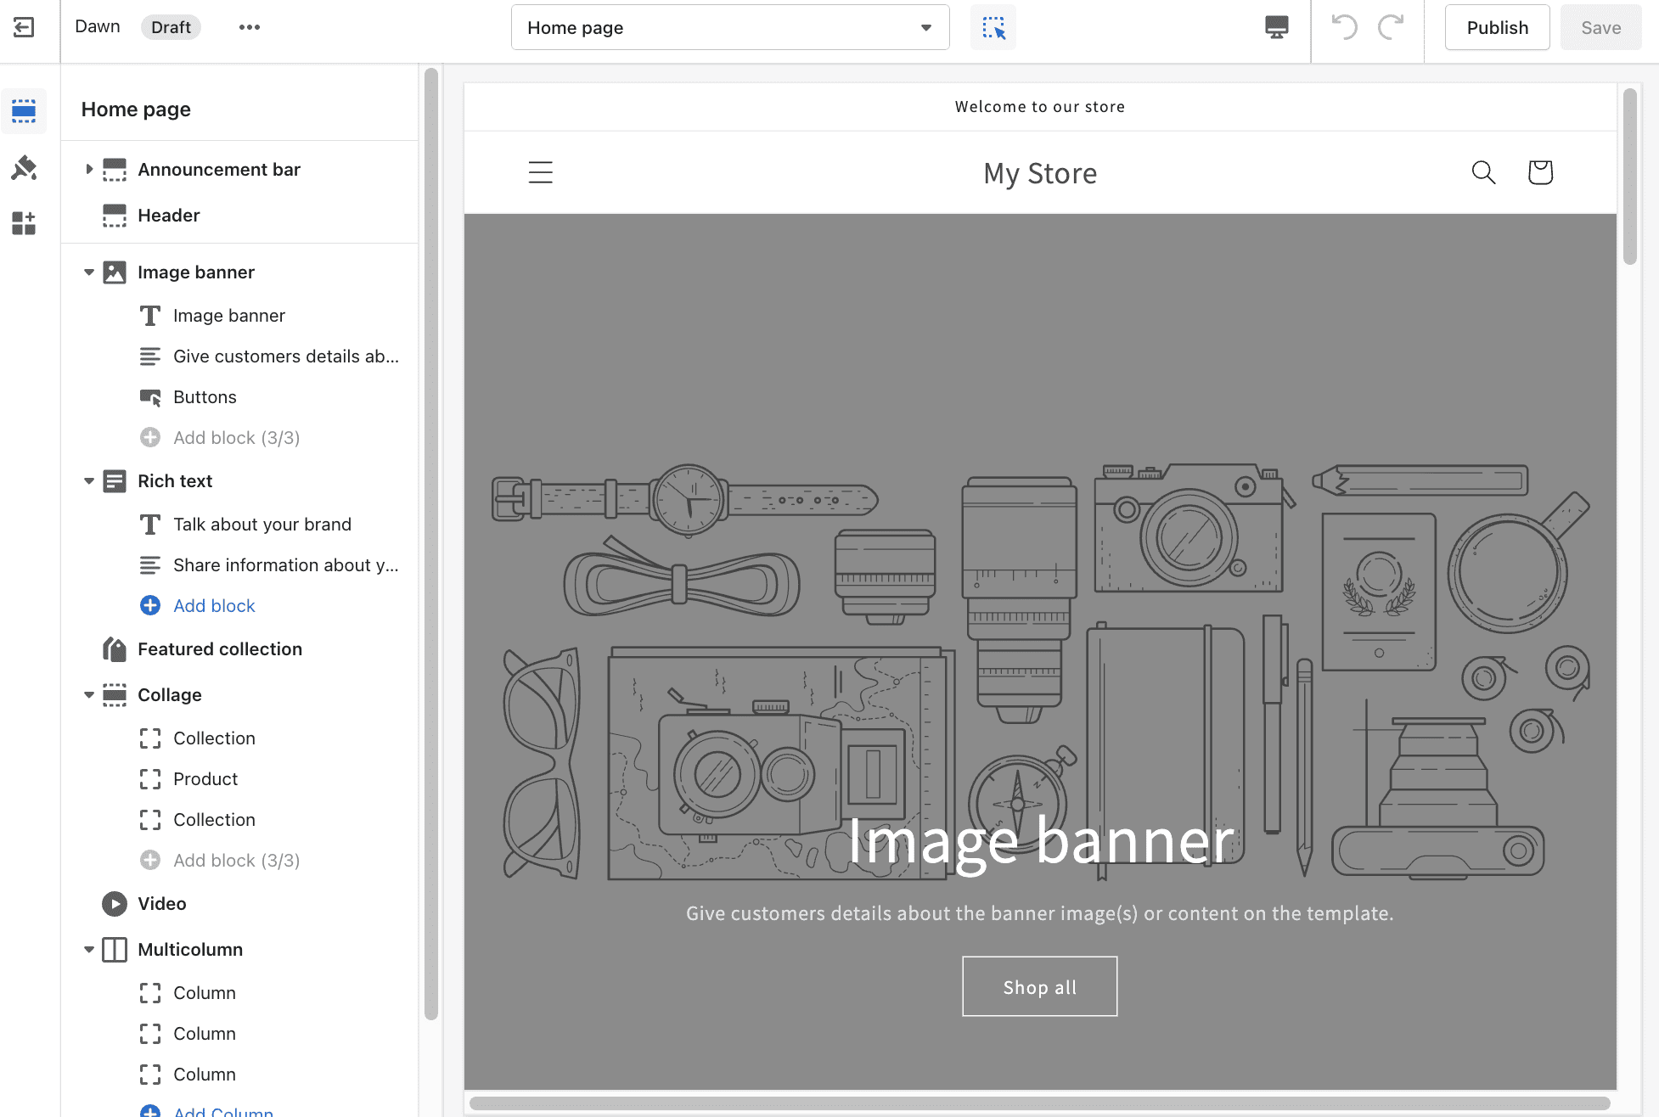1659x1117 pixels.
Task: Click the Sections panel icon
Action: [x=24, y=111]
